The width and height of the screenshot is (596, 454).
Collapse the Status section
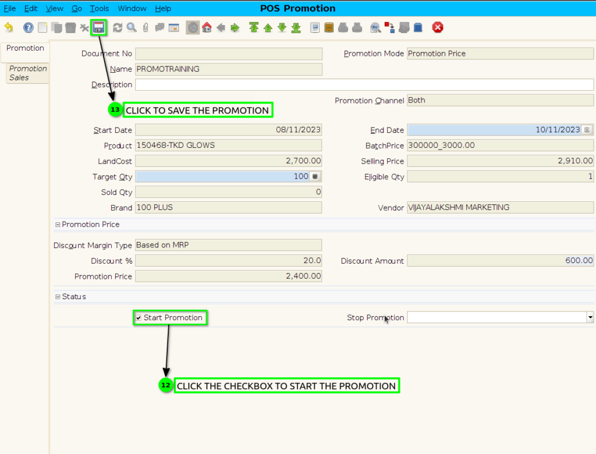(x=58, y=297)
